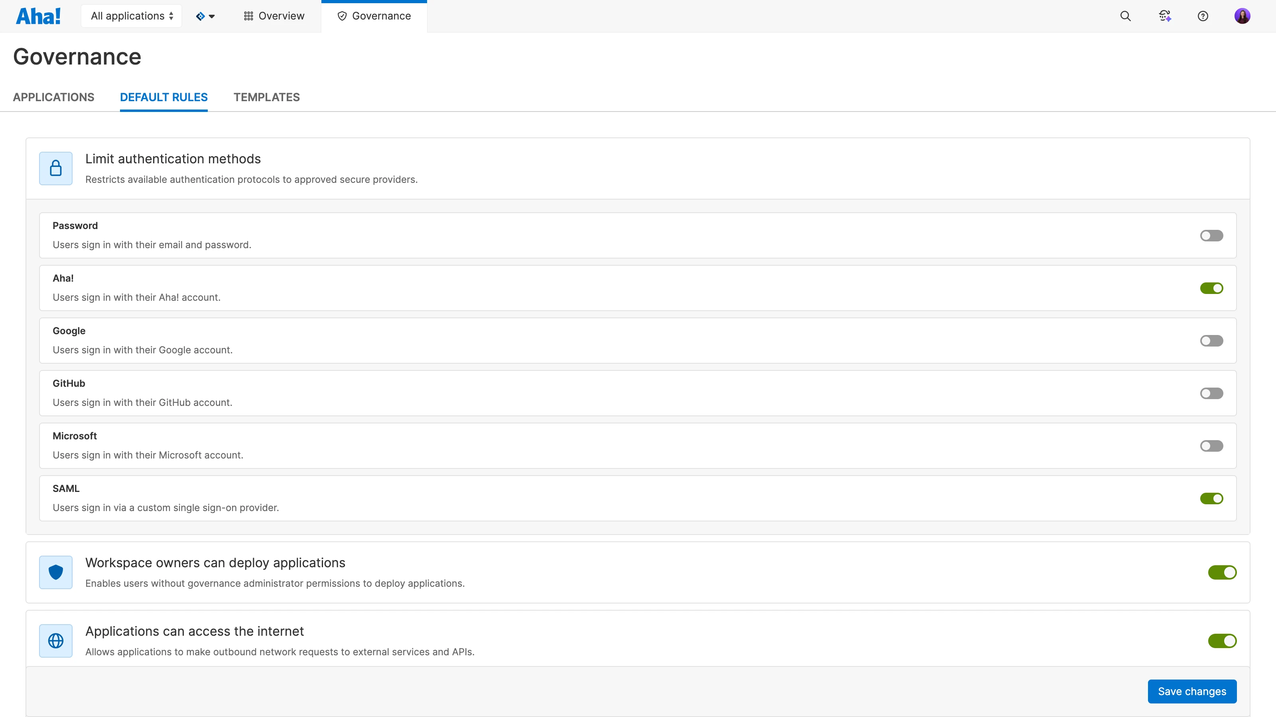
Task: Click the GitHub row label
Action: [69, 384]
